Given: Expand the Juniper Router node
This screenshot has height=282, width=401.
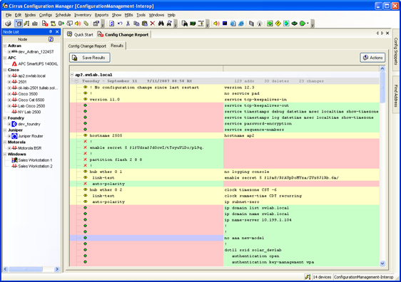Looking at the screenshot, I should 9,136.
